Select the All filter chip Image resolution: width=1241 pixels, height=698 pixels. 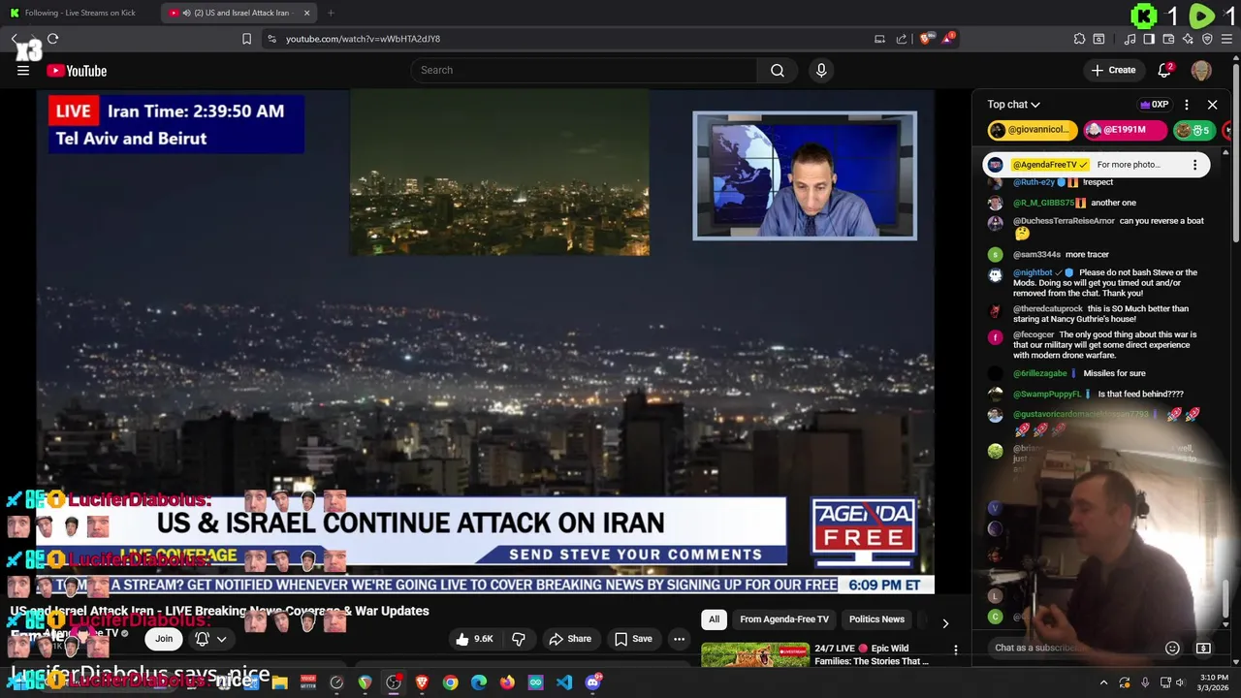click(715, 619)
